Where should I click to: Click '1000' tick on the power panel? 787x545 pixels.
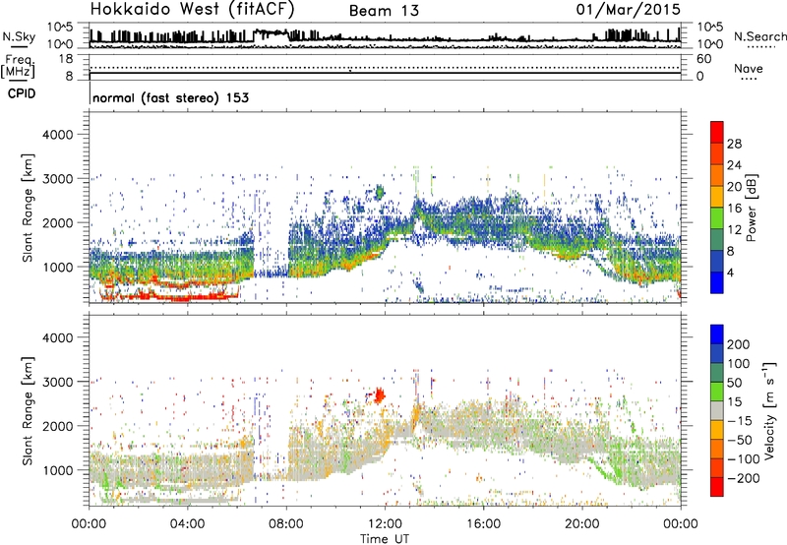pos(58,267)
